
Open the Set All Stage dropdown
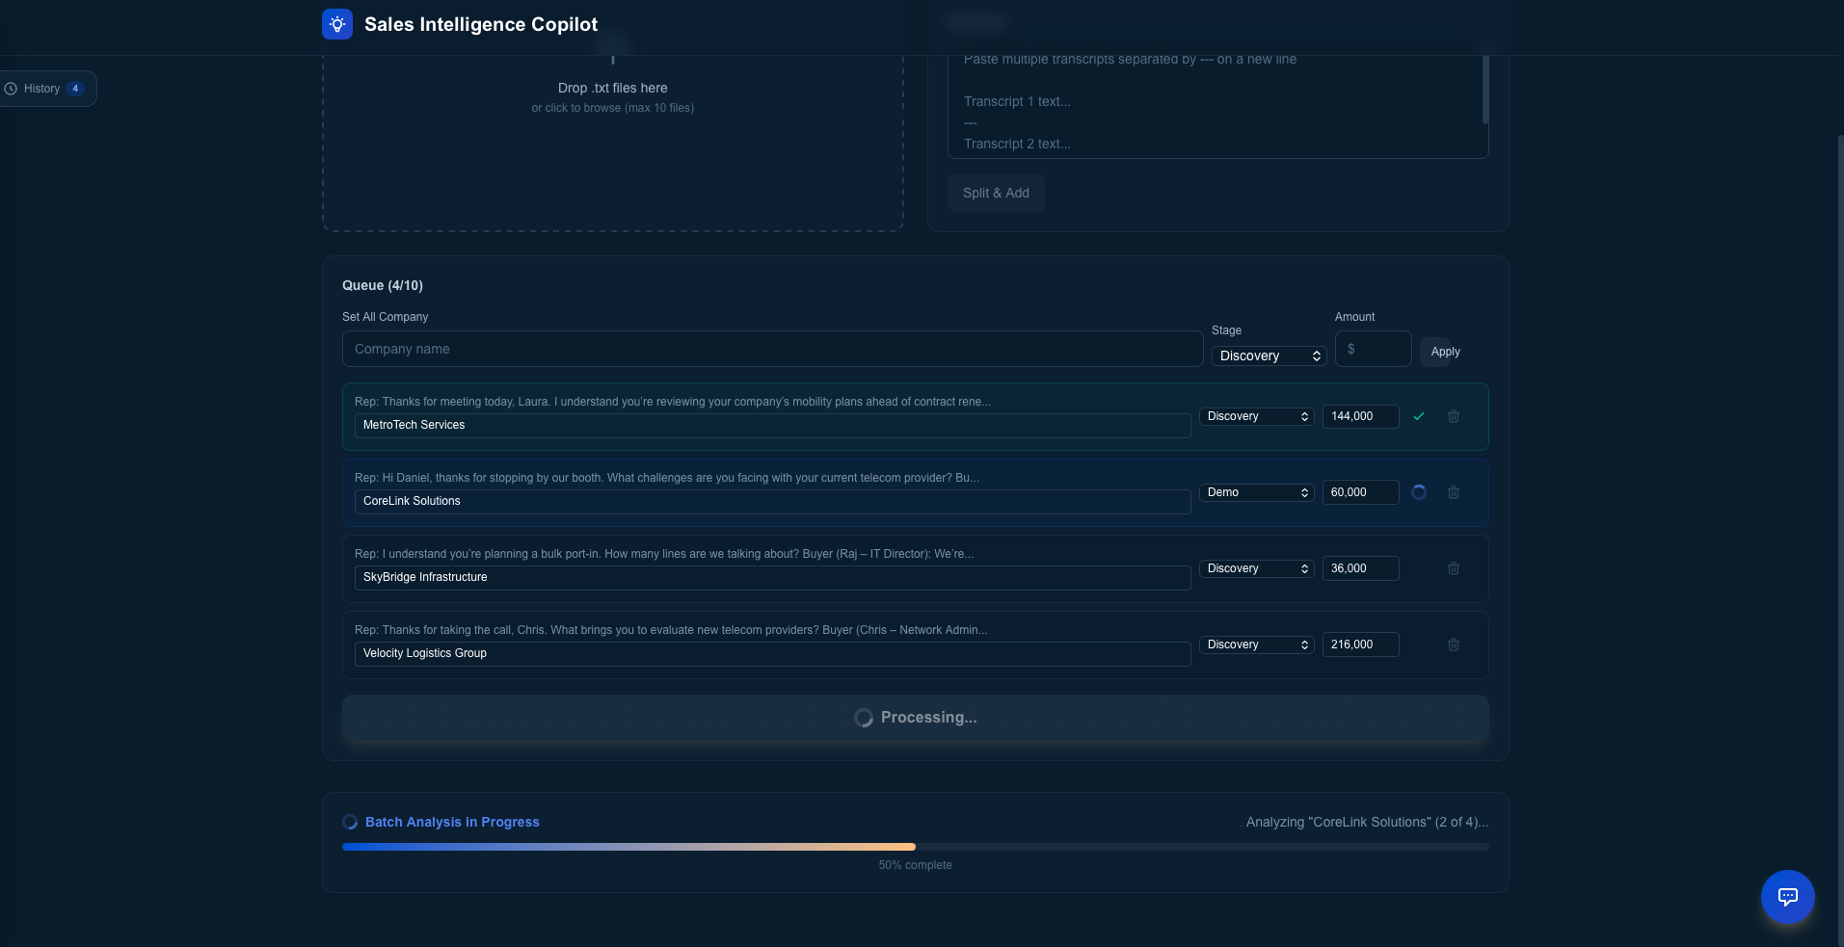1269,355
